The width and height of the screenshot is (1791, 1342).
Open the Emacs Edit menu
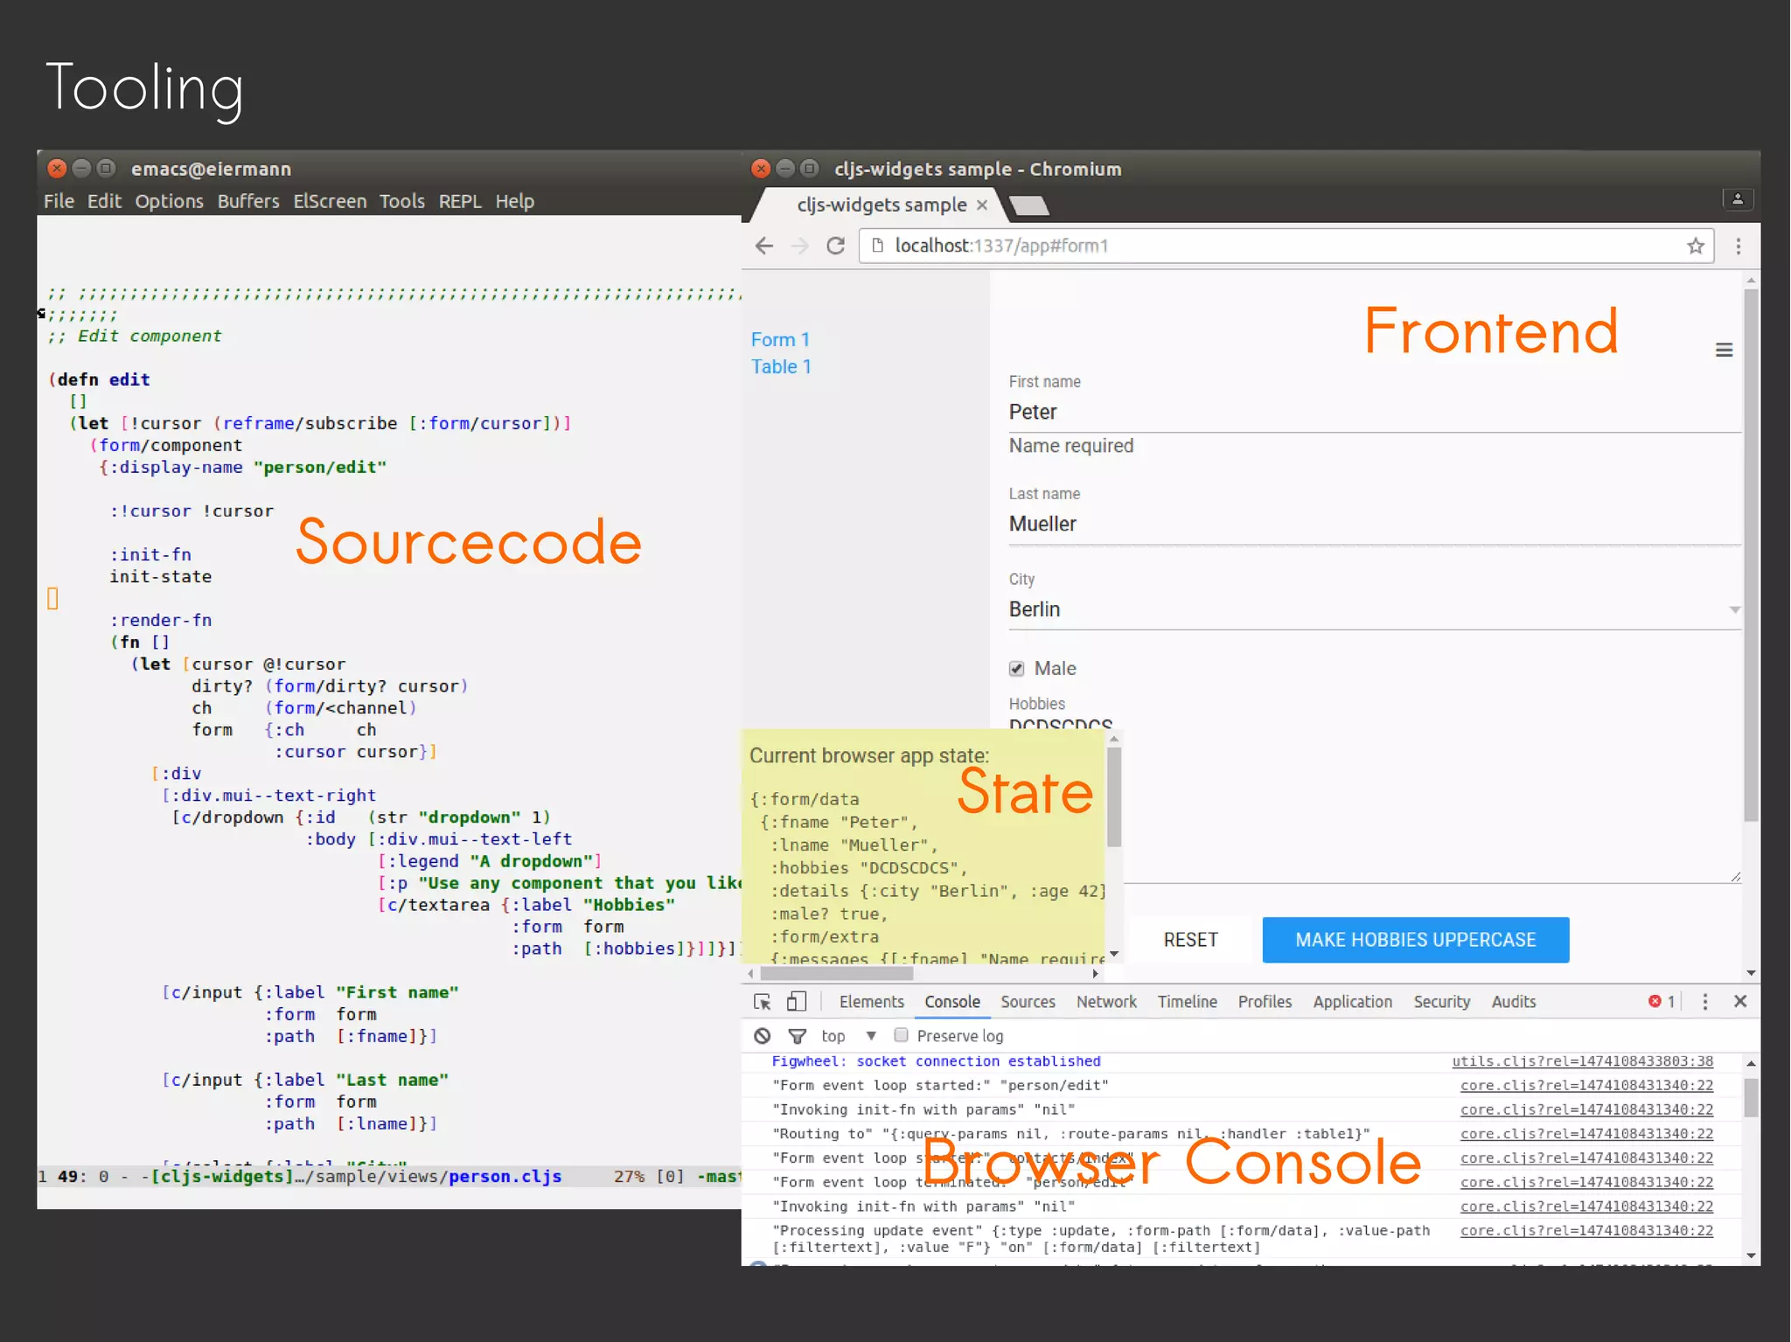(x=104, y=201)
